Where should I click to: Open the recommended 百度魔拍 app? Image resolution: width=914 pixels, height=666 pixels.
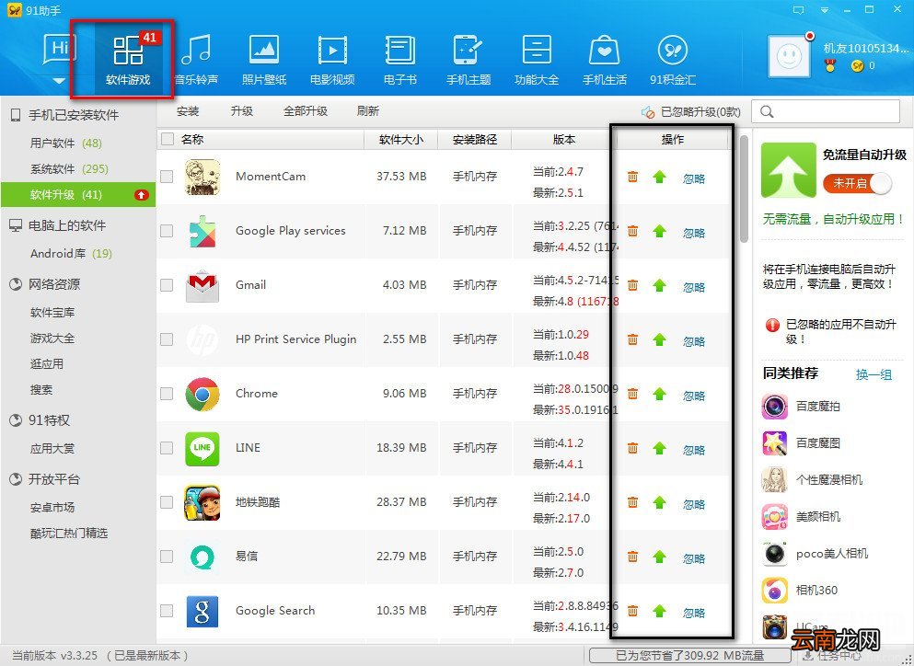click(x=801, y=406)
